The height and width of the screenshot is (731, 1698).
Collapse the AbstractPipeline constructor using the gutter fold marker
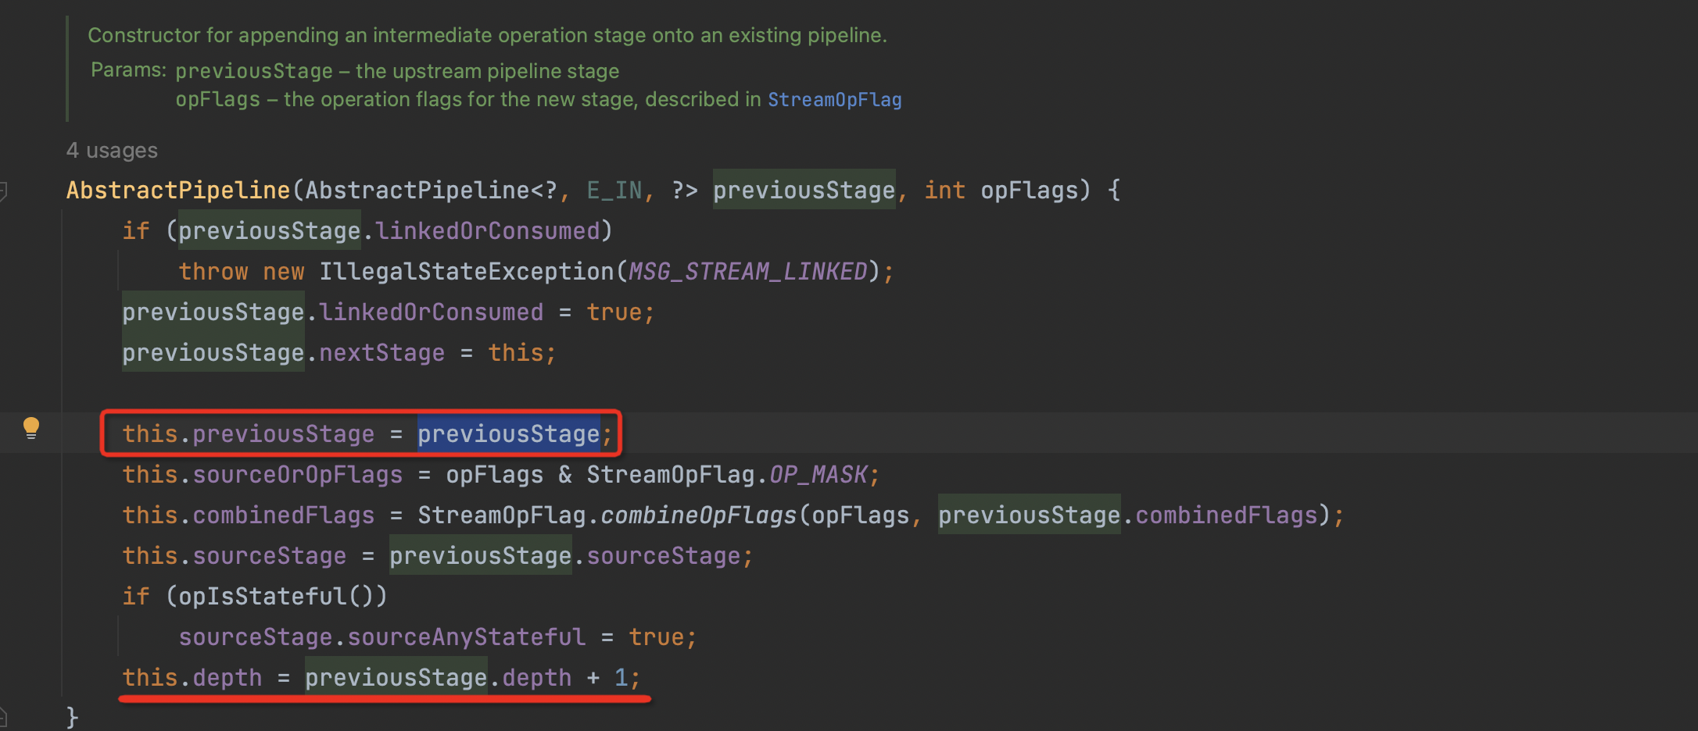click(x=3, y=190)
